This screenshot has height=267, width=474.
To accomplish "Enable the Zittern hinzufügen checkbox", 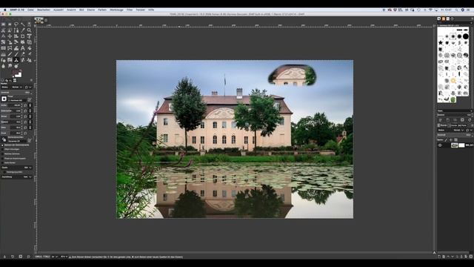I will 2,149.
